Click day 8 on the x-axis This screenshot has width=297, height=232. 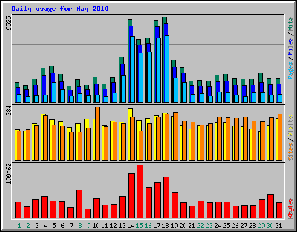click(80, 226)
